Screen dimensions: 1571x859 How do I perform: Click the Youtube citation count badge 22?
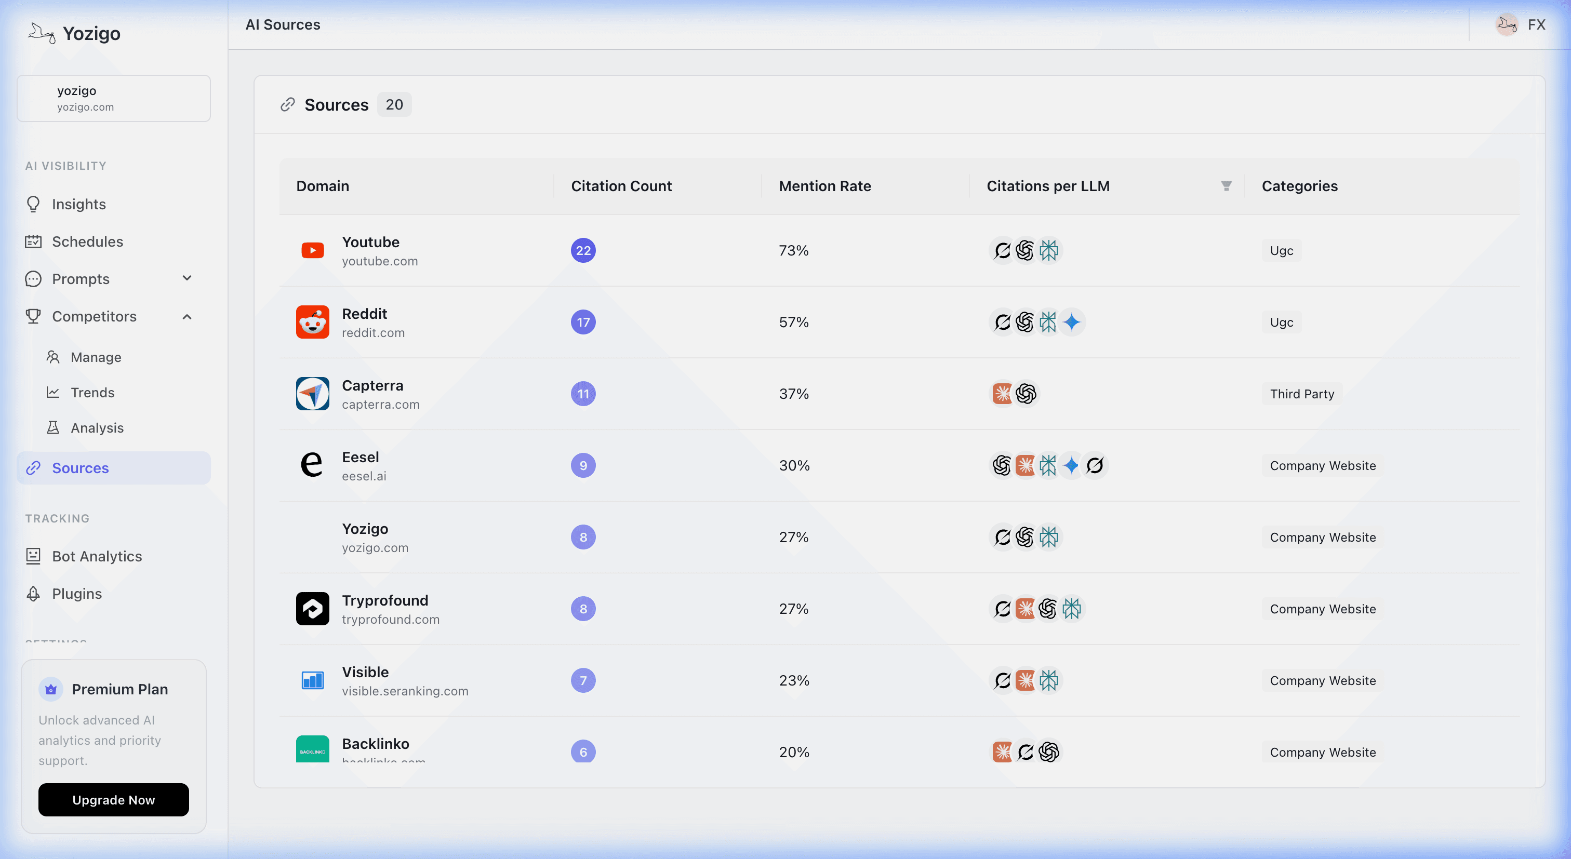pos(583,250)
